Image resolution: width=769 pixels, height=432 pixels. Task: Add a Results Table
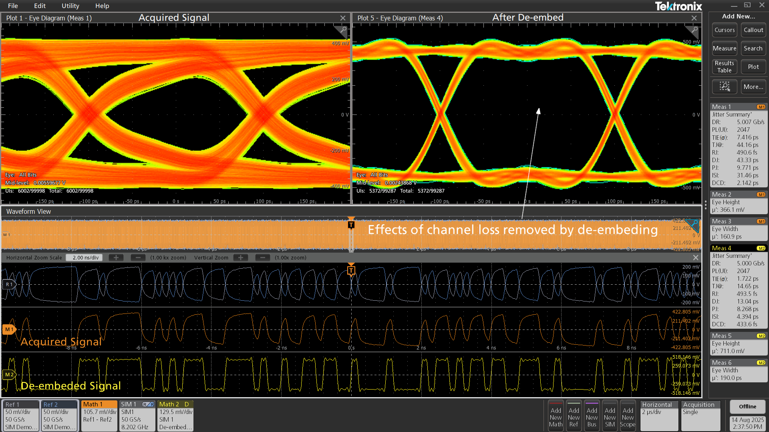coord(724,66)
